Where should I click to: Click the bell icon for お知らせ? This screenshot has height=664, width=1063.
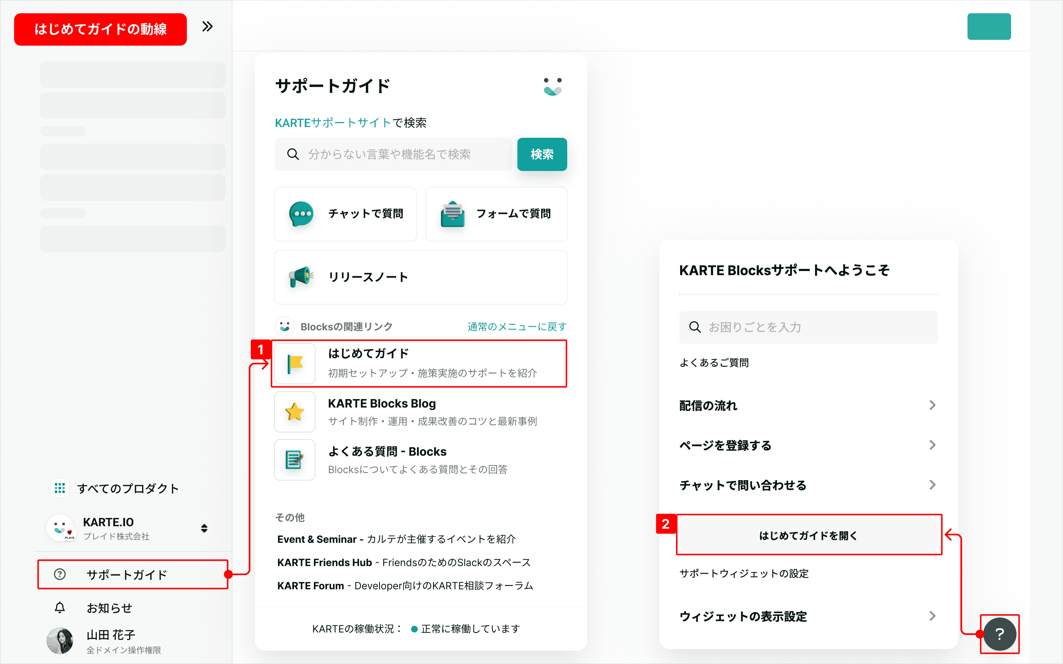click(x=60, y=608)
